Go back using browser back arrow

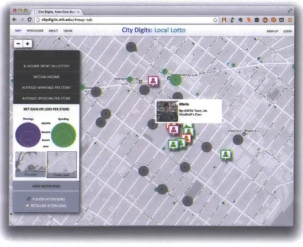[x=14, y=19]
